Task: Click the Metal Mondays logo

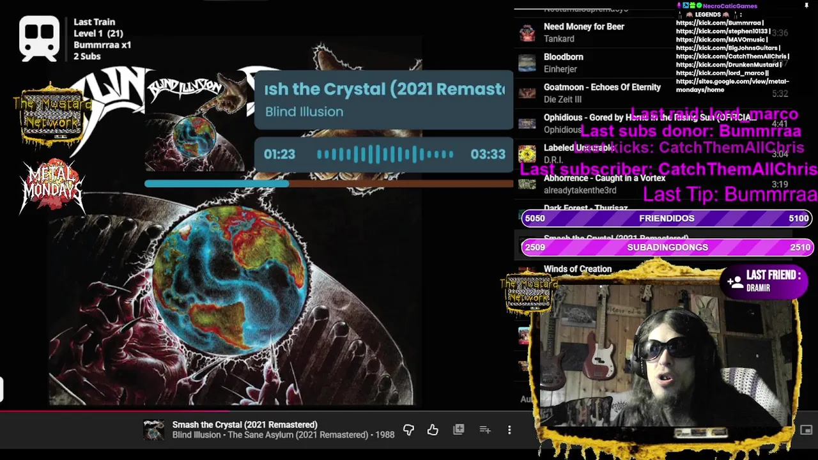Action: (x=52, y=186)
